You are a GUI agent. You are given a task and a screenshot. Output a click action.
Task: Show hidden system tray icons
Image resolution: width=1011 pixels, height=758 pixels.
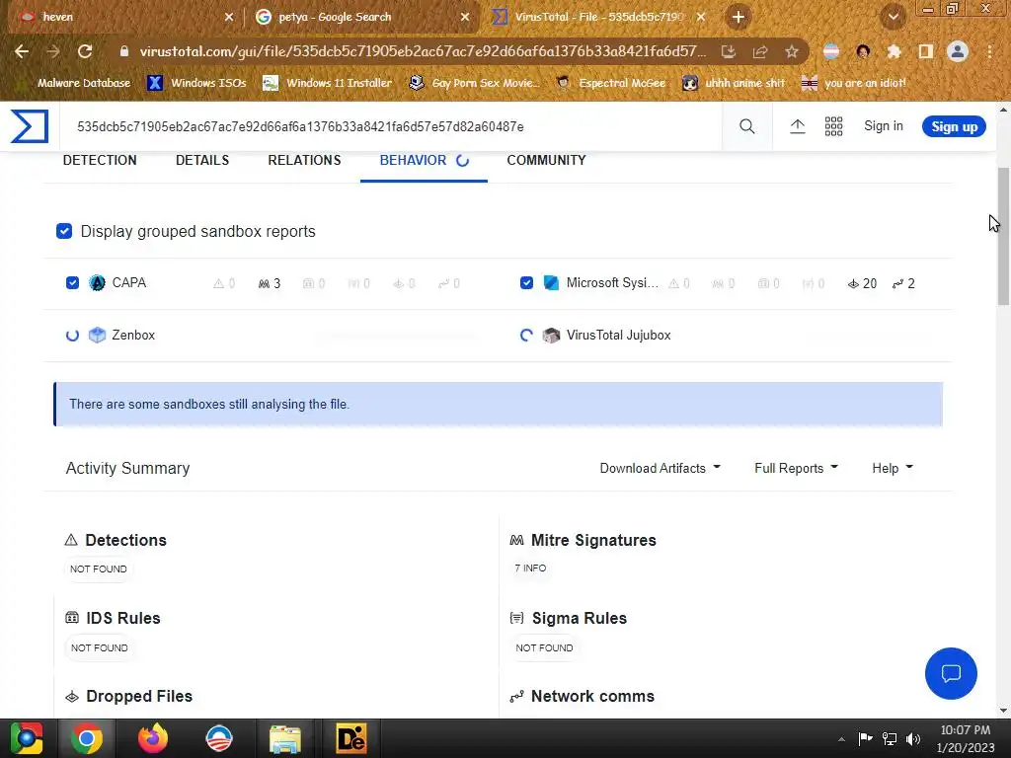[841, 739]
